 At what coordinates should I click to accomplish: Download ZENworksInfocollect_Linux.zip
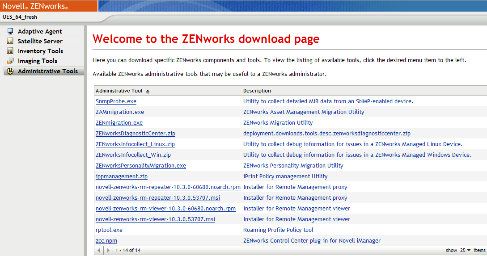tap(135, 144)
